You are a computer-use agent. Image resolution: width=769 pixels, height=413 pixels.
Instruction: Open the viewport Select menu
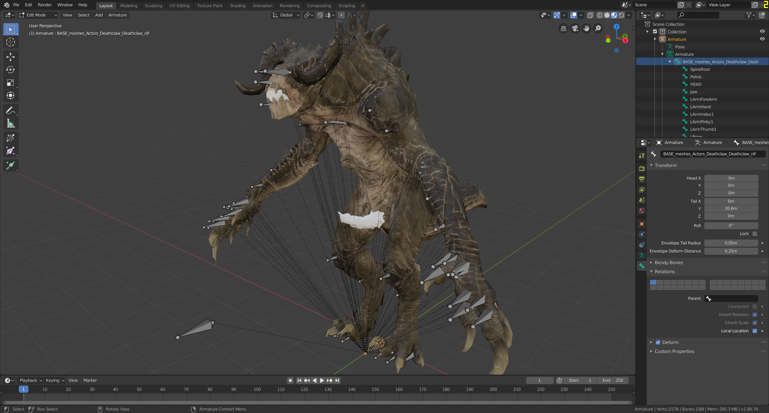[x=84, y=15]
